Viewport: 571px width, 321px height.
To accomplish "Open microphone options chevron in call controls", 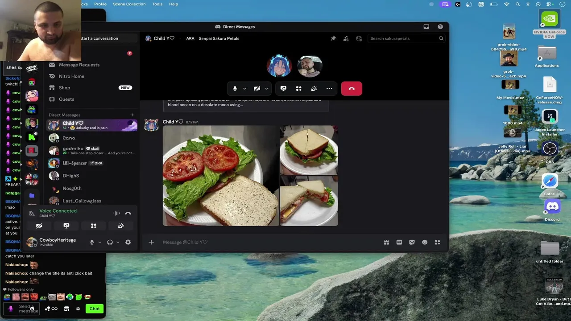I will [244, 89].
